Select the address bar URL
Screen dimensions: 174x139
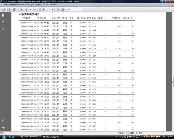pos(30,5)
